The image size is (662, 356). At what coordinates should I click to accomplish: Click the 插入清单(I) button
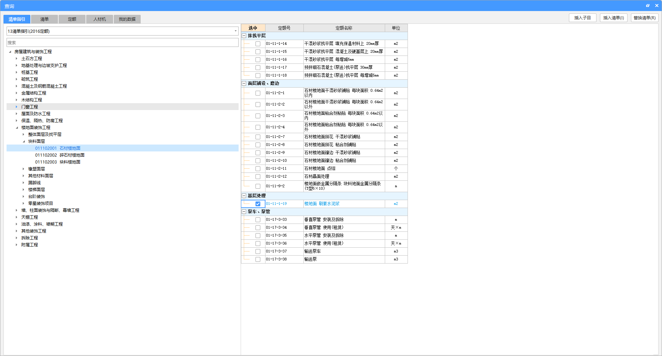(x=614, y=18)
